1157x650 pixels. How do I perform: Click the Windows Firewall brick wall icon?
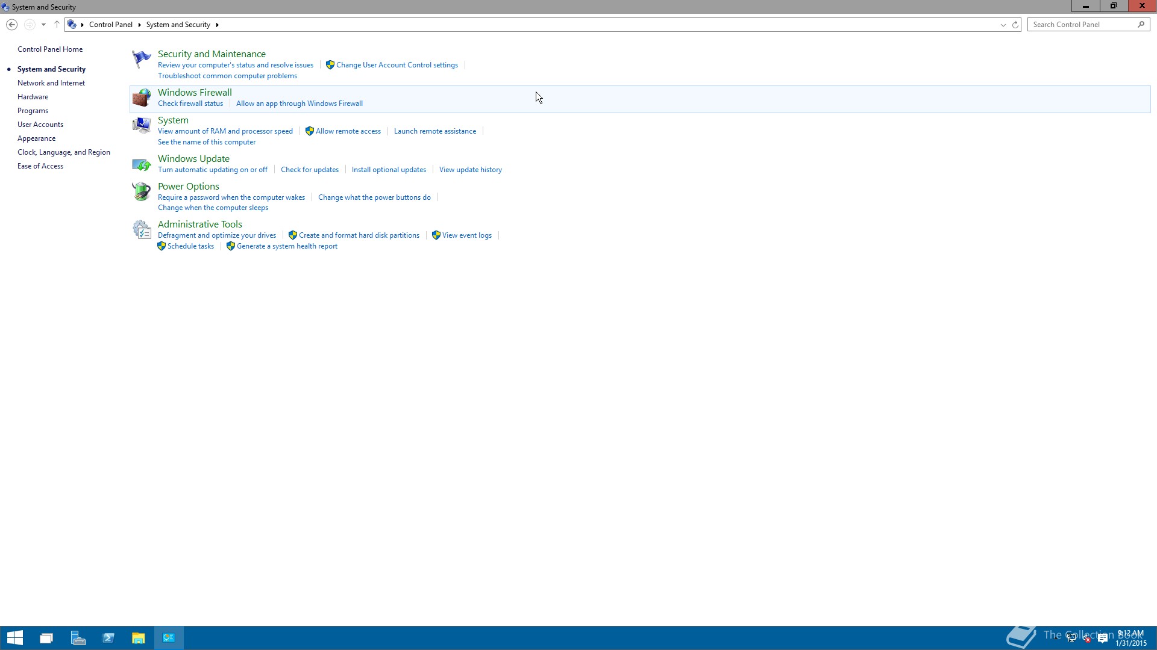tap(141, 97)
